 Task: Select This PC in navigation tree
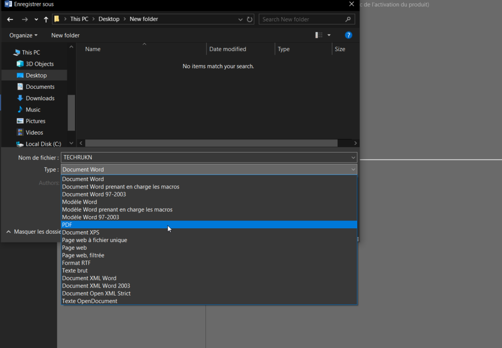(31, 52)
